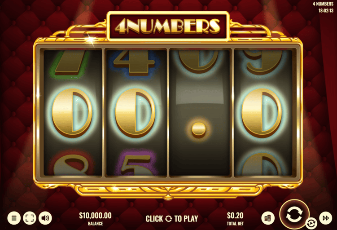The height and width of the screenshot is (230, 337).
Task: Click the CLICK TO PLAY message
Action: coord(172,219)
